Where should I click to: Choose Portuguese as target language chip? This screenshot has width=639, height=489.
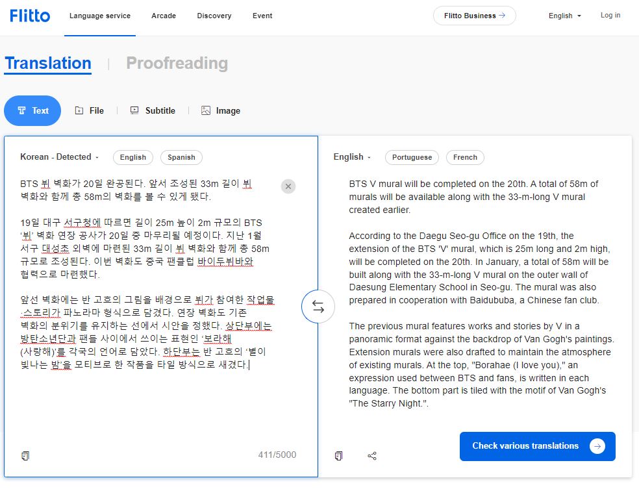point(412,157)
